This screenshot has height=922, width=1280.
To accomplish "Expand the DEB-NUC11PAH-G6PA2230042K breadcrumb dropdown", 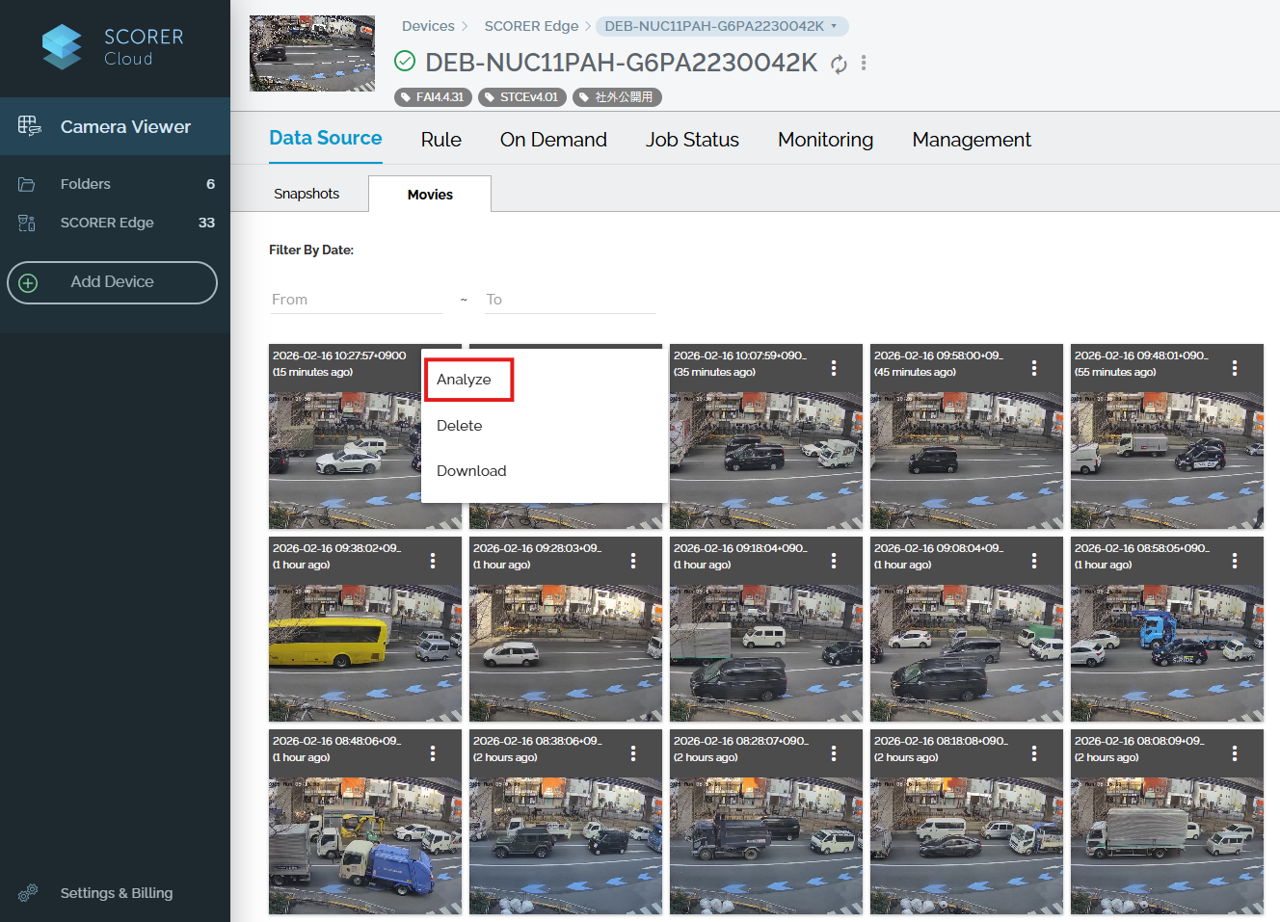I will pos(834,26).
